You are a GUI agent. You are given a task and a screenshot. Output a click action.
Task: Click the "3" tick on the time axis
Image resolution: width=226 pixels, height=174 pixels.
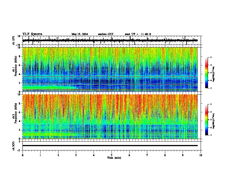tap(76, 155)
